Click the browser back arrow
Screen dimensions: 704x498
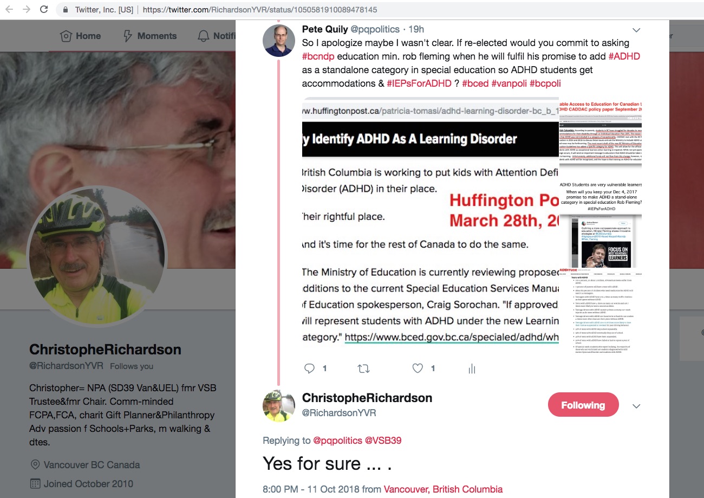point(9,9)
